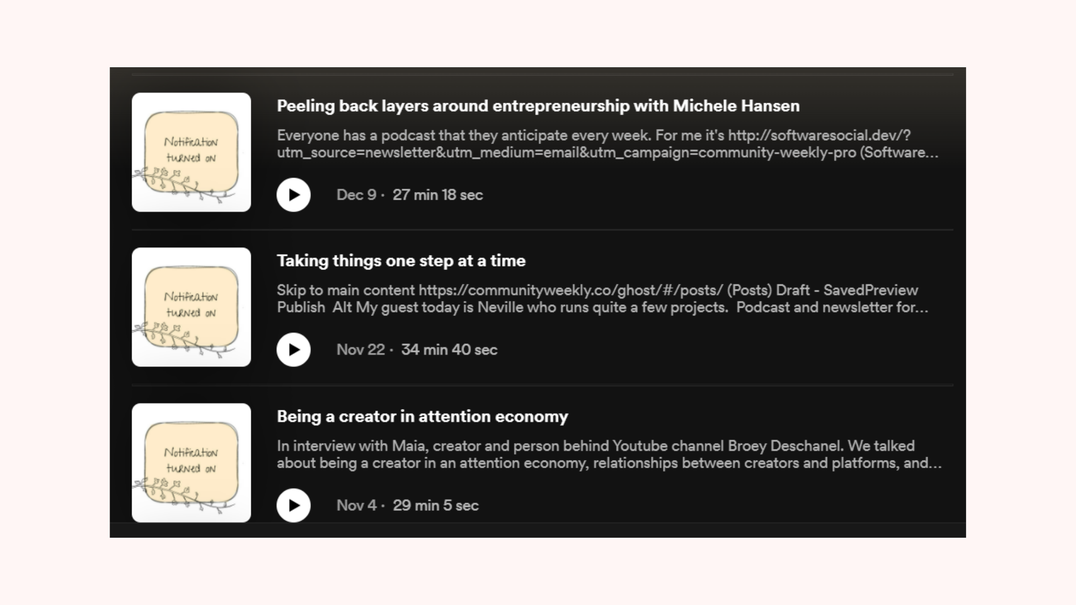
Task: Play the Michele Hansen episode
Action: pyautogui.click(x=293, y=195)
